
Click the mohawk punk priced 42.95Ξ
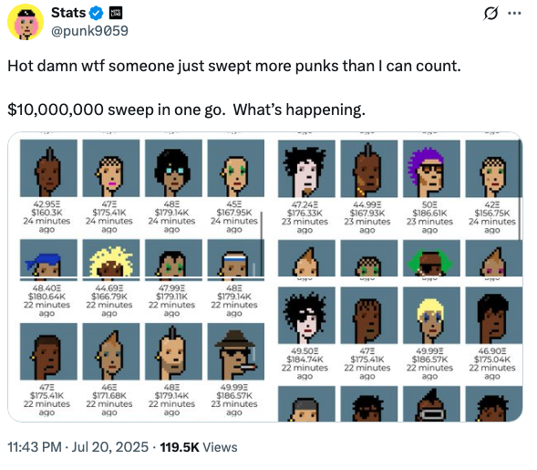pos(48,168)
